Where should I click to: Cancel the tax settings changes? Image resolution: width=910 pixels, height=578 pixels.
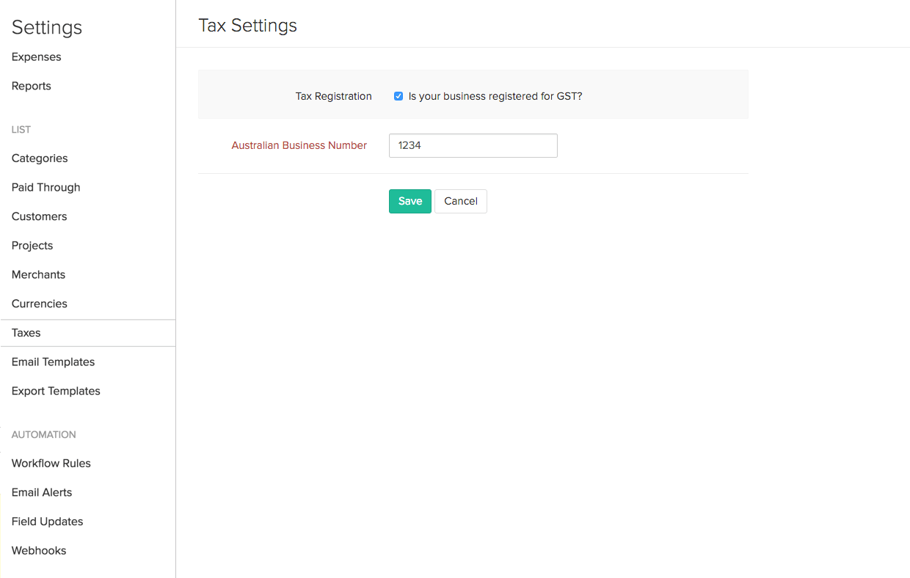(460, 201)
